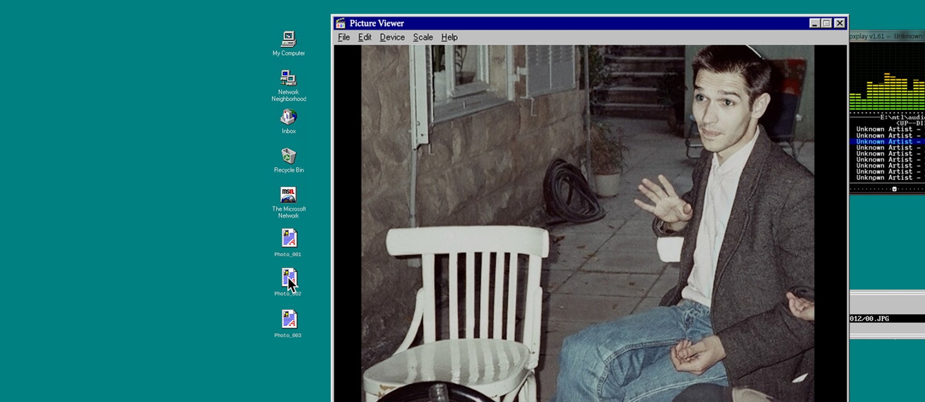The image size is (925, 402).
Task: Click the player's seek position slider handle
Action: 894,189
